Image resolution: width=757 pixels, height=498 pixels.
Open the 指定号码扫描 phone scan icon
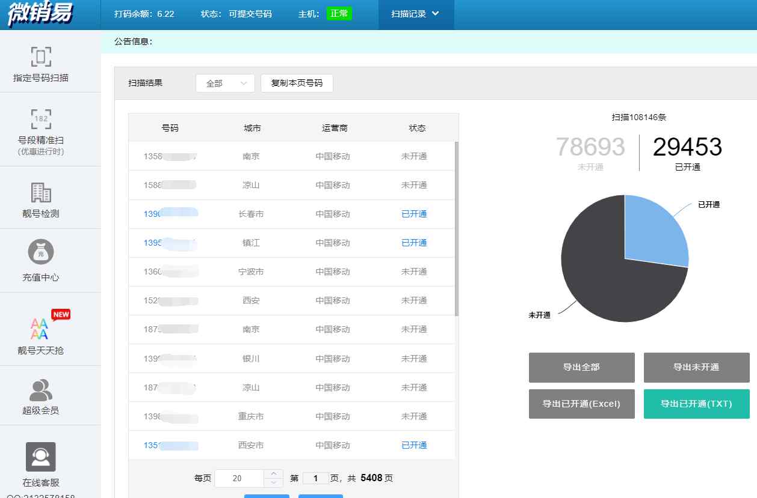click(41, 57)
